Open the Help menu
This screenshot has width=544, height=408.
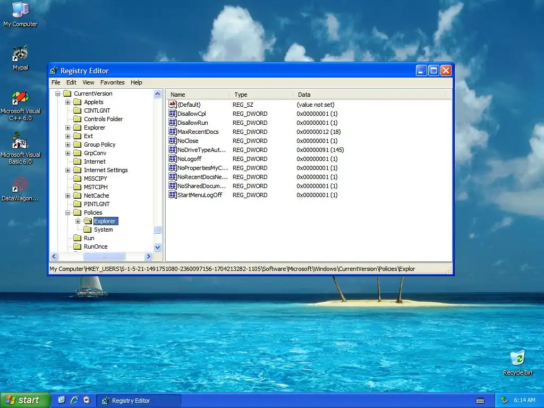pyautogui.click(x=137, y=82)
